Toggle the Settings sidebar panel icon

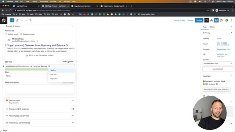206,20
